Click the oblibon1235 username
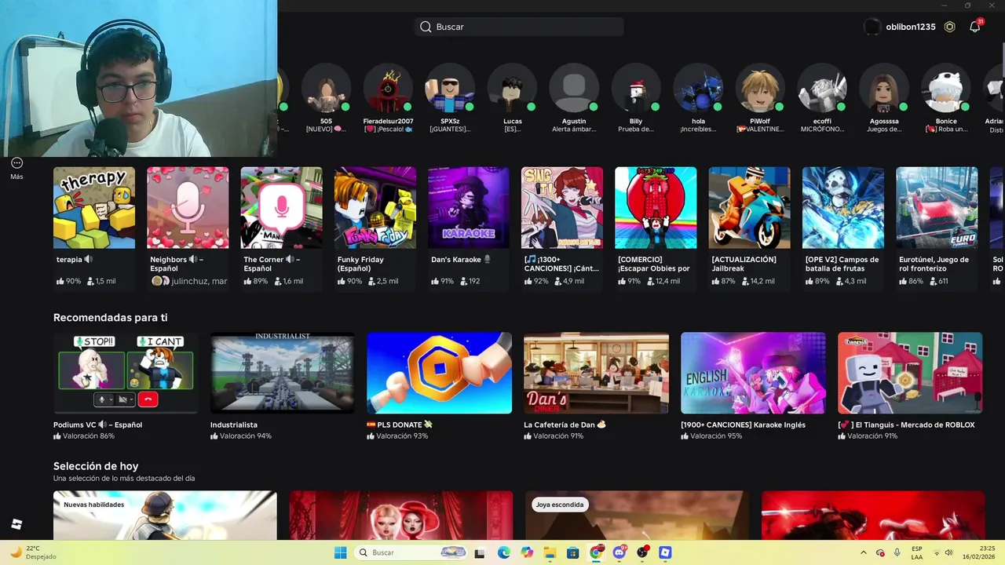The width and height of the screenshot is (1005, 565). pyautogui.click(x=911, y=27)
